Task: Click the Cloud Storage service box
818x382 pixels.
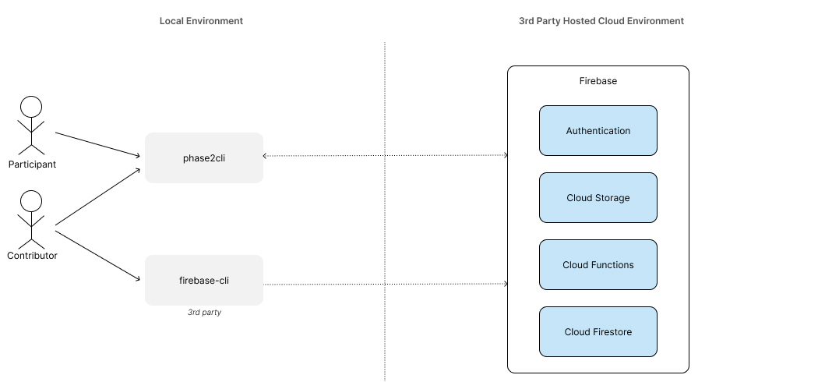Action: (598, 198)
